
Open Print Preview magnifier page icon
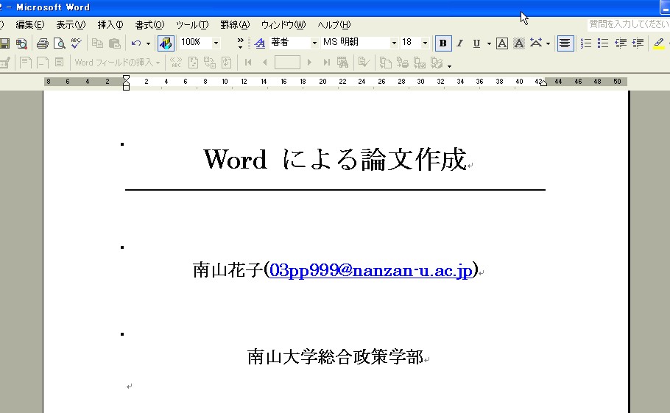tap(60, 43)
